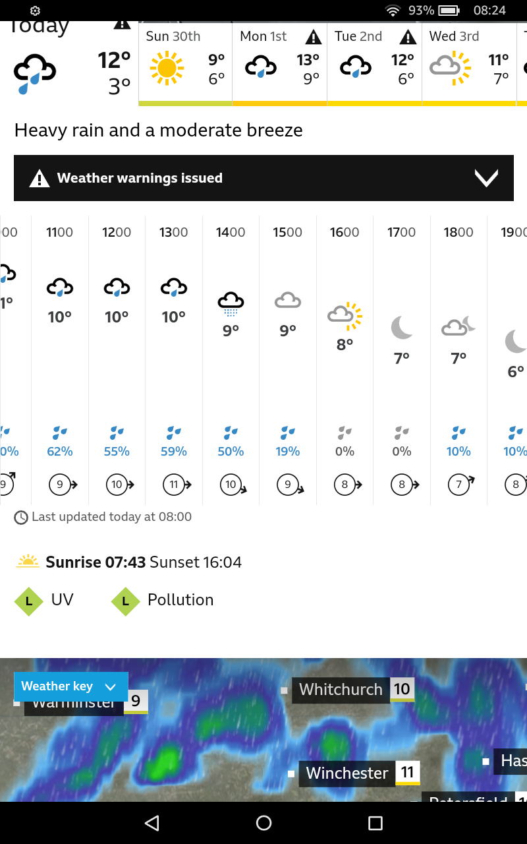Click the sunny weather icon for Sun 30th
The image size is (527, 844).
pyautogui.click(x=167, y=68)
